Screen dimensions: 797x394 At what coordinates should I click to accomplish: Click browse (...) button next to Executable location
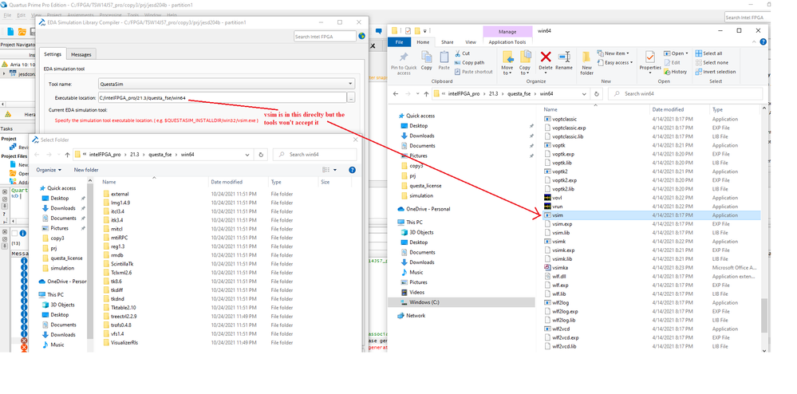click(351, 97)
